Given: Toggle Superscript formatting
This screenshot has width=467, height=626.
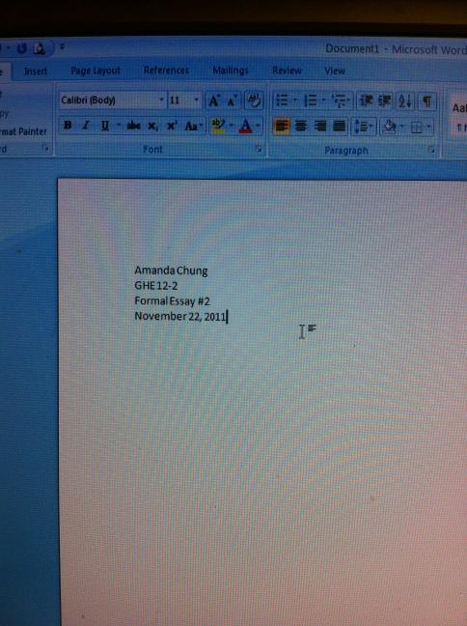Looking at the screenshot, I should (172, 127).
